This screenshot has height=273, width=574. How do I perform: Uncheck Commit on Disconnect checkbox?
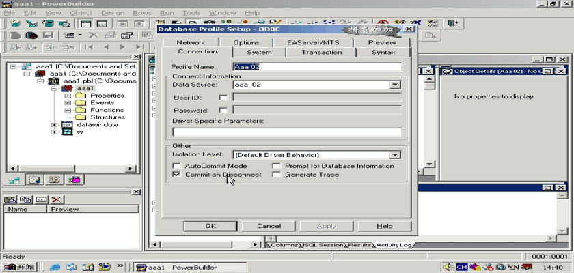point(177,175)
